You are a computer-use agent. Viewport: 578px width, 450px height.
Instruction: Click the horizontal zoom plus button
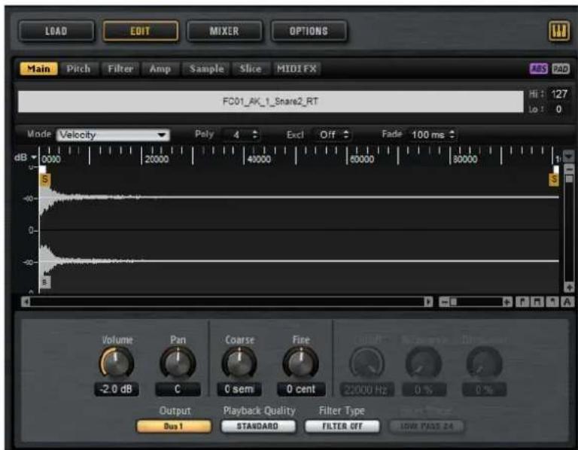(x=507, y=303)
